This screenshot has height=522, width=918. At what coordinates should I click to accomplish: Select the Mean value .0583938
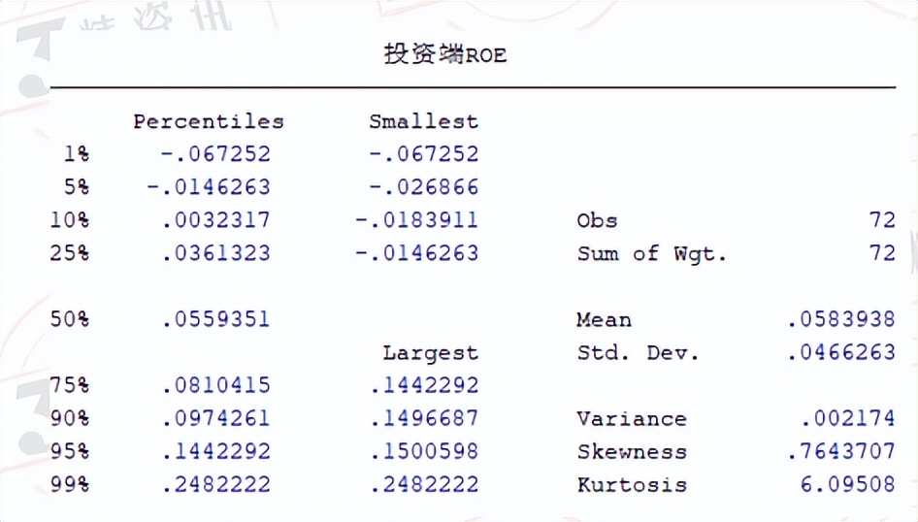tap(840, 319)
